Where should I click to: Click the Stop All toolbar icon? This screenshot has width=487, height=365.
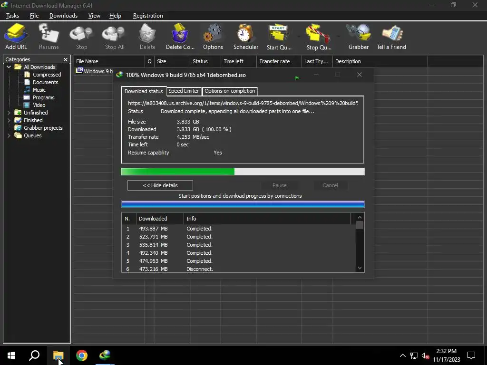tap(115, 36)
